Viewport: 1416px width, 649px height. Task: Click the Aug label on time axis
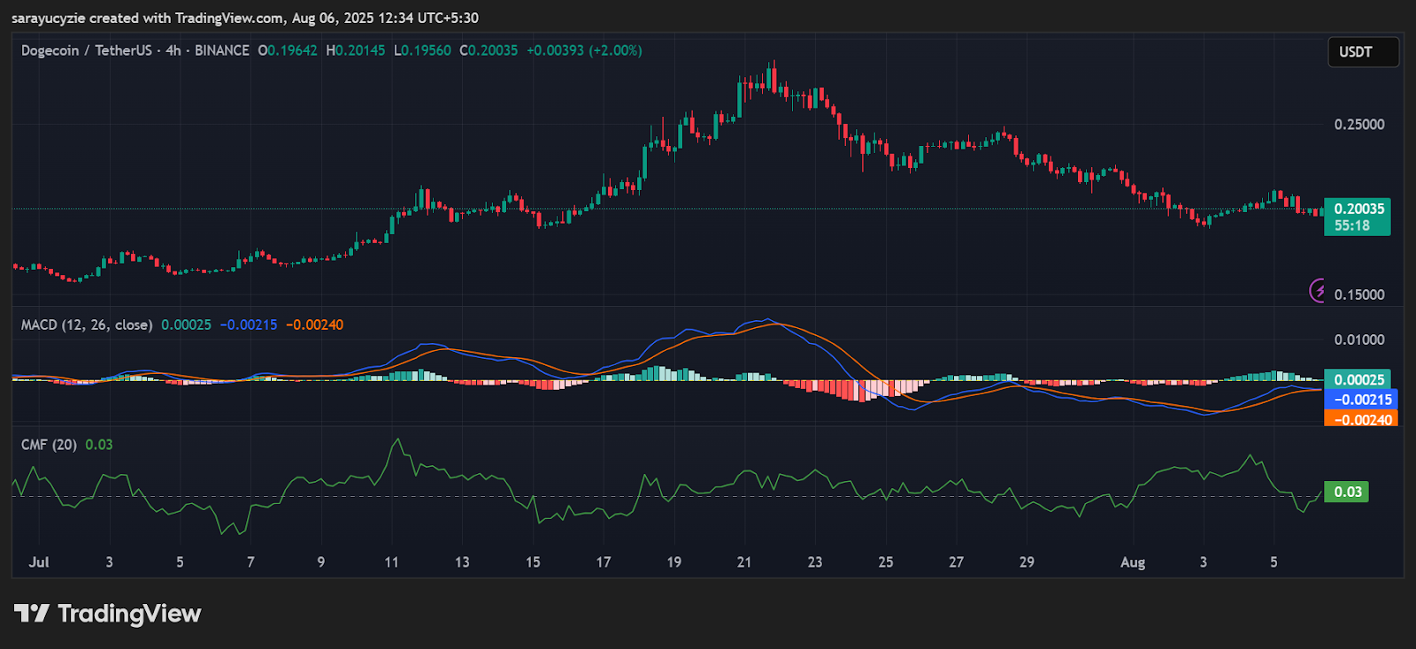[x=1132, y=562]
